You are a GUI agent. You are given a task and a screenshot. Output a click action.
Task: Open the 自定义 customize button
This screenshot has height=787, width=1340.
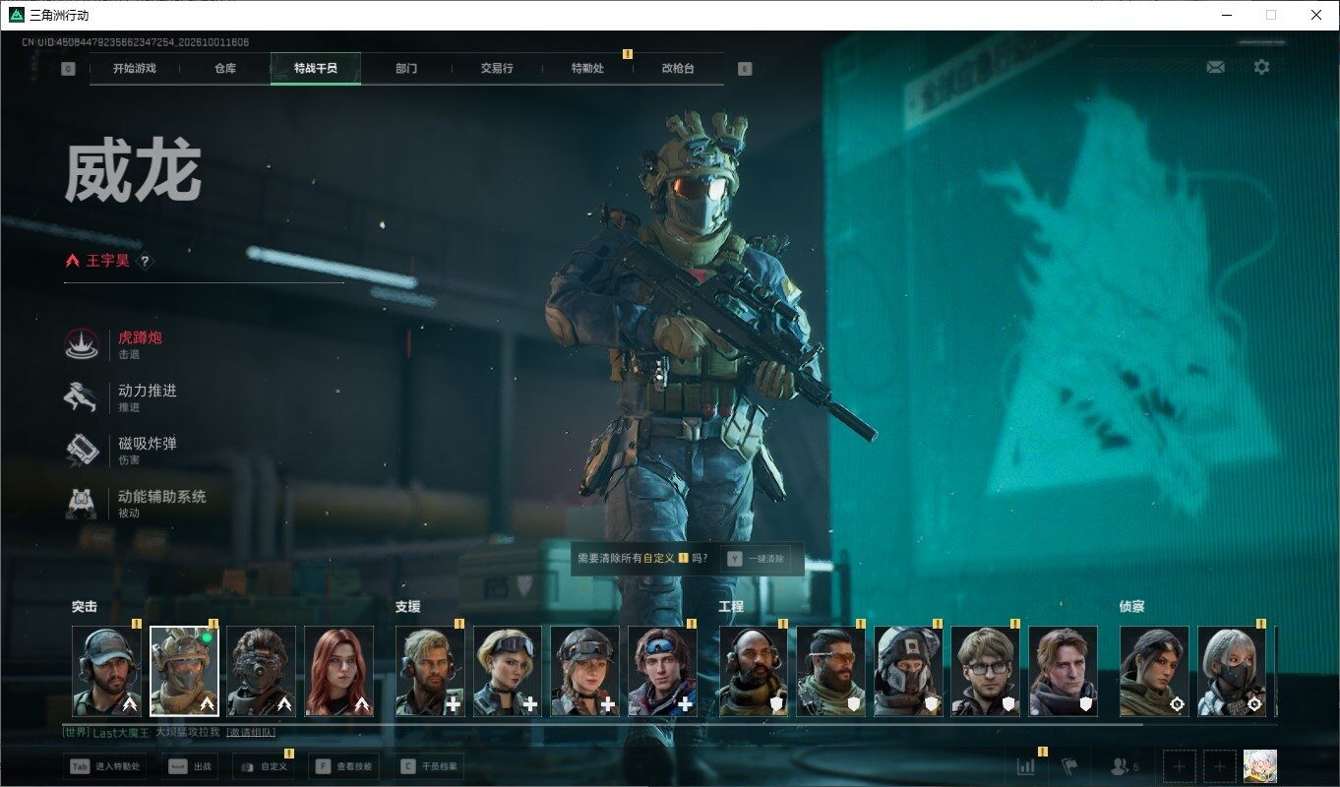pos(263,766)
